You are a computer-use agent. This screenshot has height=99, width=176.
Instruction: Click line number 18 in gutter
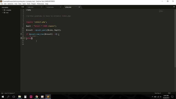[23, 44]
